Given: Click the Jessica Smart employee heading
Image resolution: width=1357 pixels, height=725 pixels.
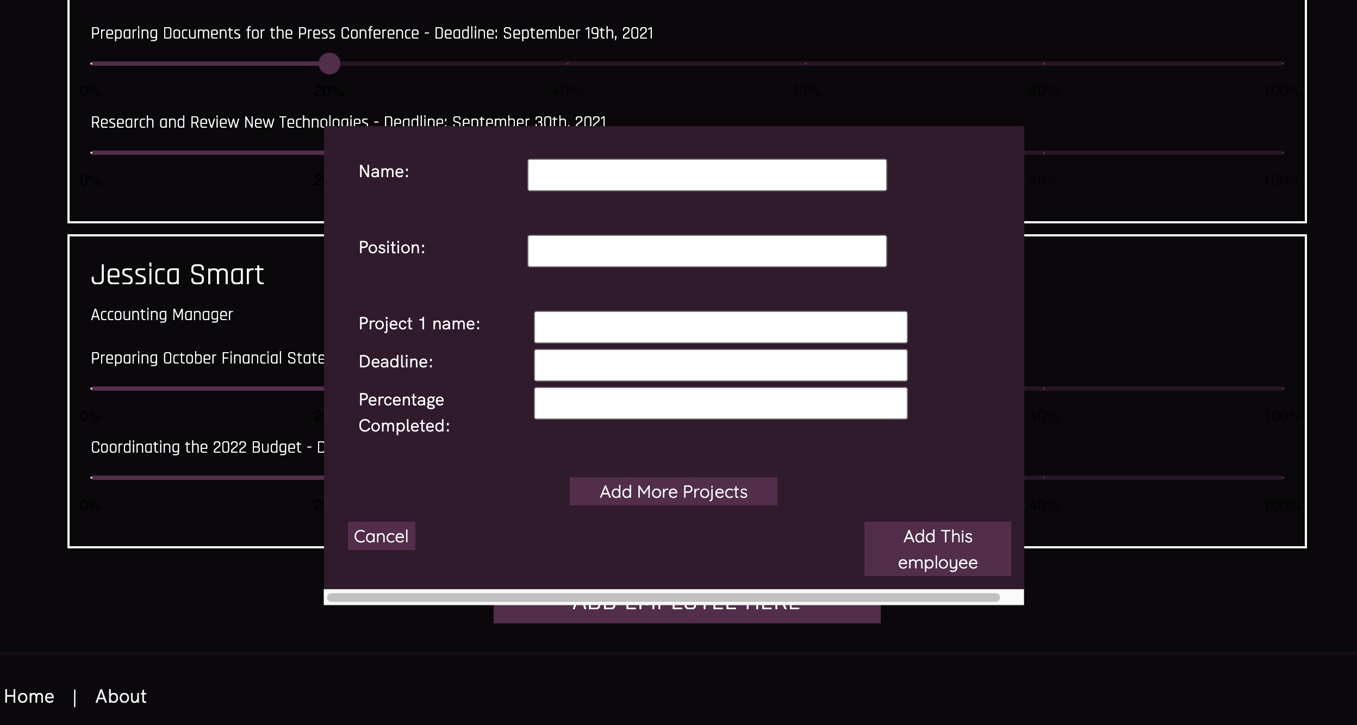Looking at the screenshot, I should coord(177,274).
